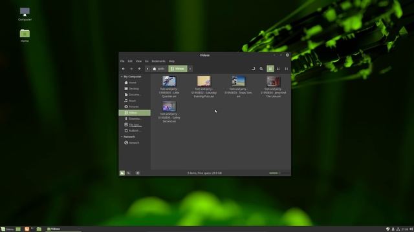The width and height of the screenshot is (414, 232).
Task: Open the Help menu
Action: 171,61
